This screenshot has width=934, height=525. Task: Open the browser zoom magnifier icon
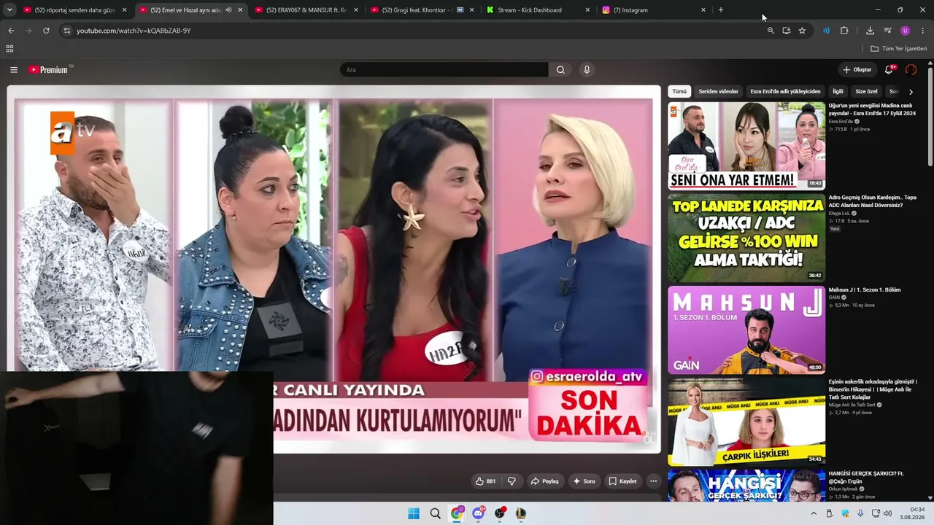pyautogui.click(x=771, y=31)
